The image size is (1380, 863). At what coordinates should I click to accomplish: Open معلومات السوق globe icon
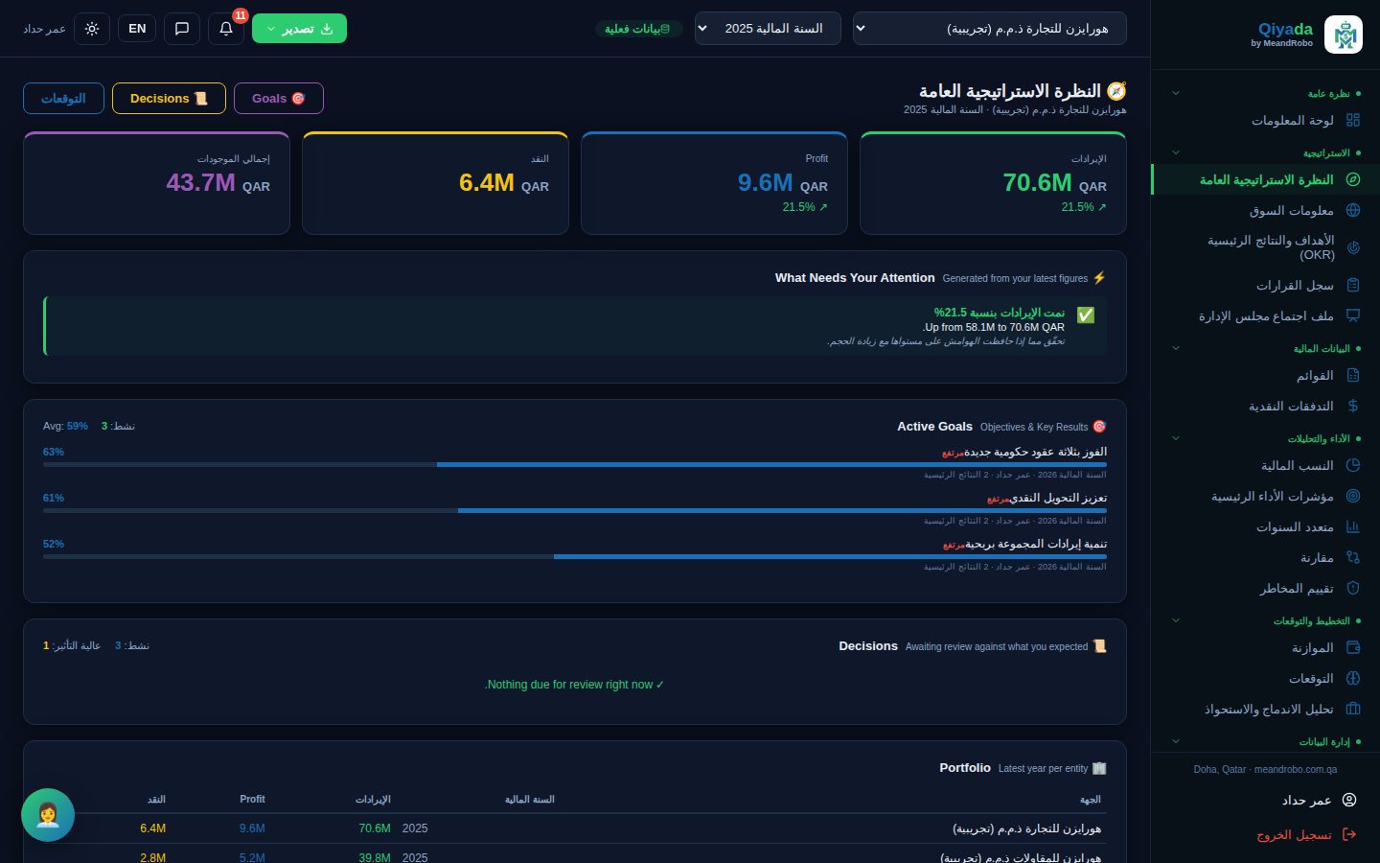[x=1353, y=210]
